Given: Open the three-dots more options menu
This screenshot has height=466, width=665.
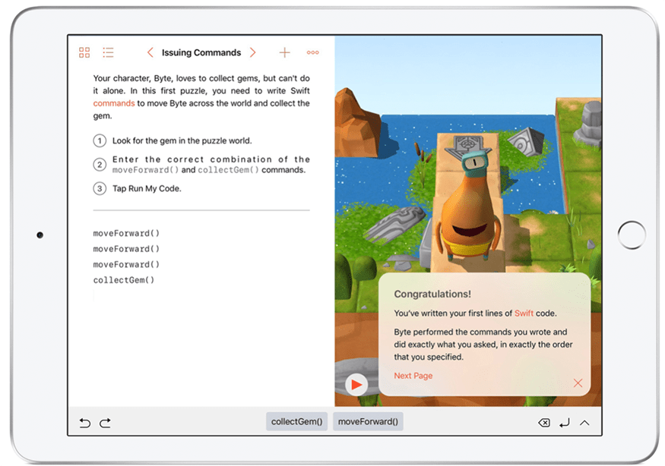Looking at the screenshot, I should point(312,52).
